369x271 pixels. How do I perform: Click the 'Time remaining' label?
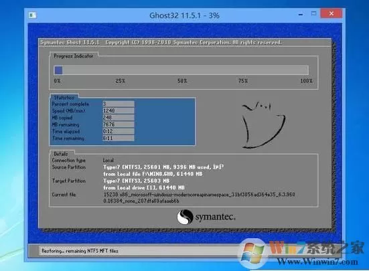[68, 139]
